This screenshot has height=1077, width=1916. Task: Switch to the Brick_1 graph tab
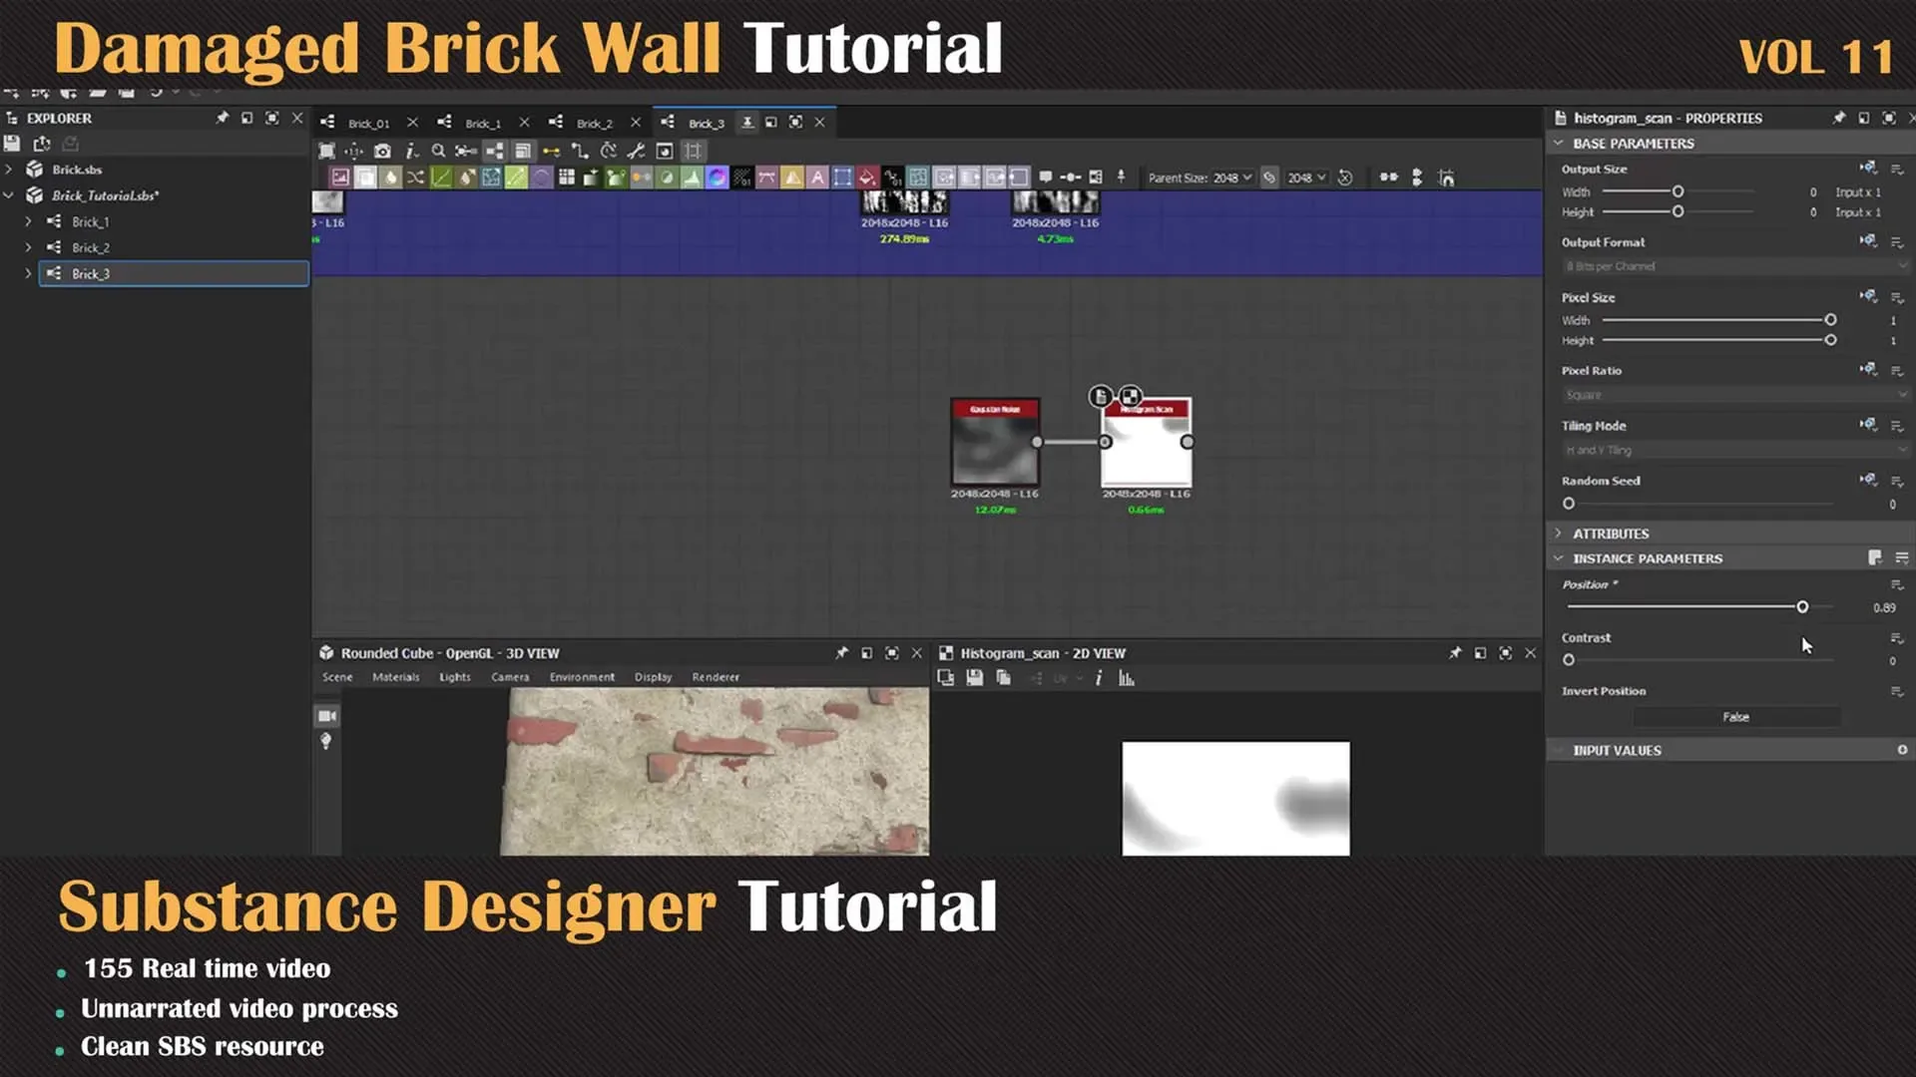pyautogui.click(x=482, y=122)
